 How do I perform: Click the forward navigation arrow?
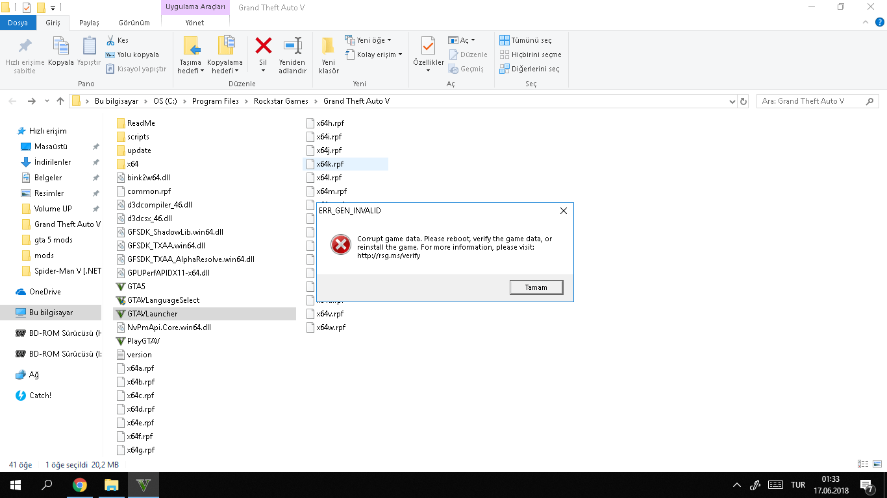31,101
